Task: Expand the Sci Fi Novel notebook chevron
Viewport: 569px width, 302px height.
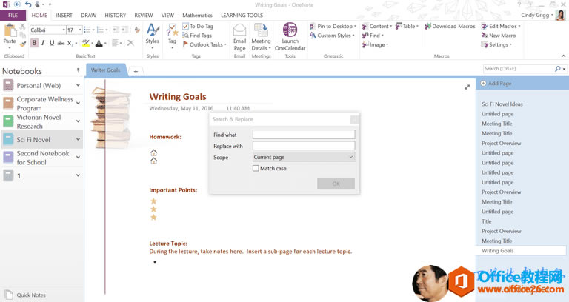Action: (x=78, y=139)
